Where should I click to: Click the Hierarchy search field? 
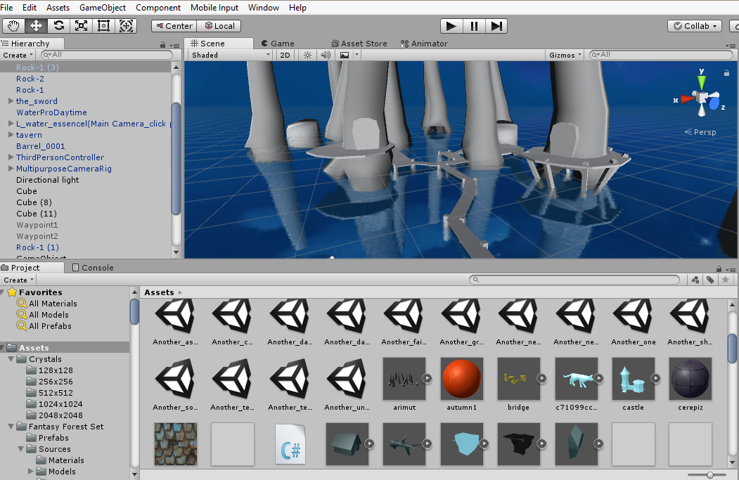[107, 55]
